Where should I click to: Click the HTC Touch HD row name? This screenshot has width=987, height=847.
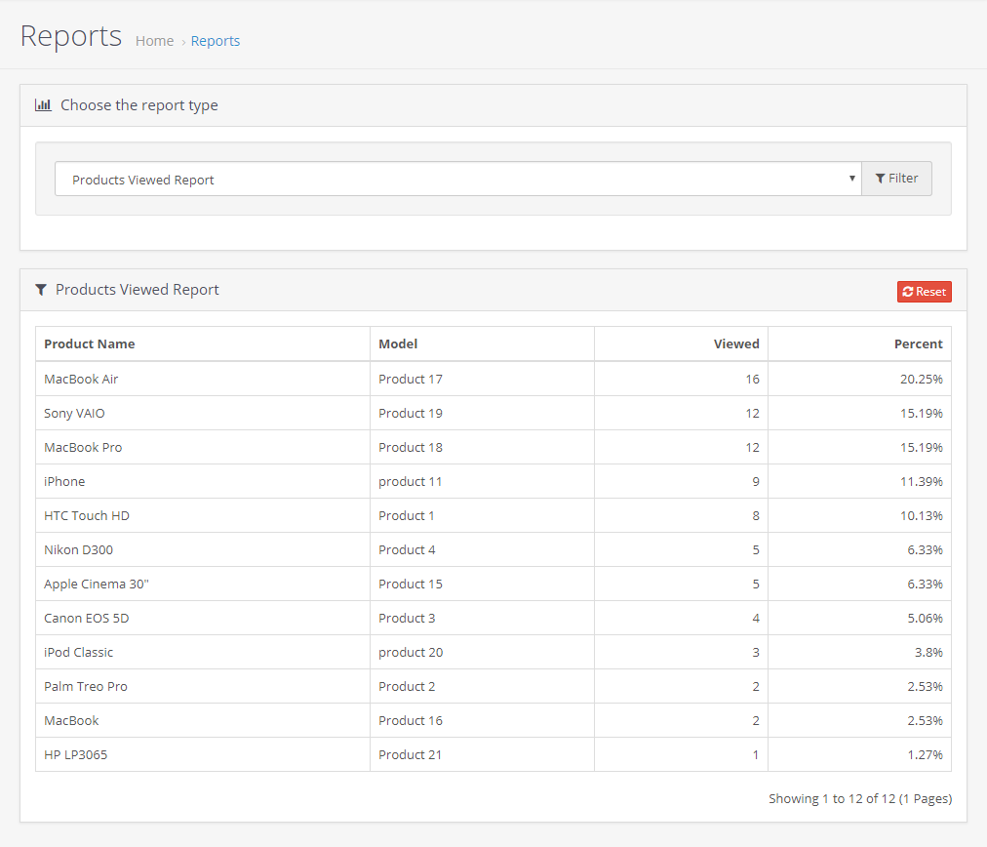[87, 516]
